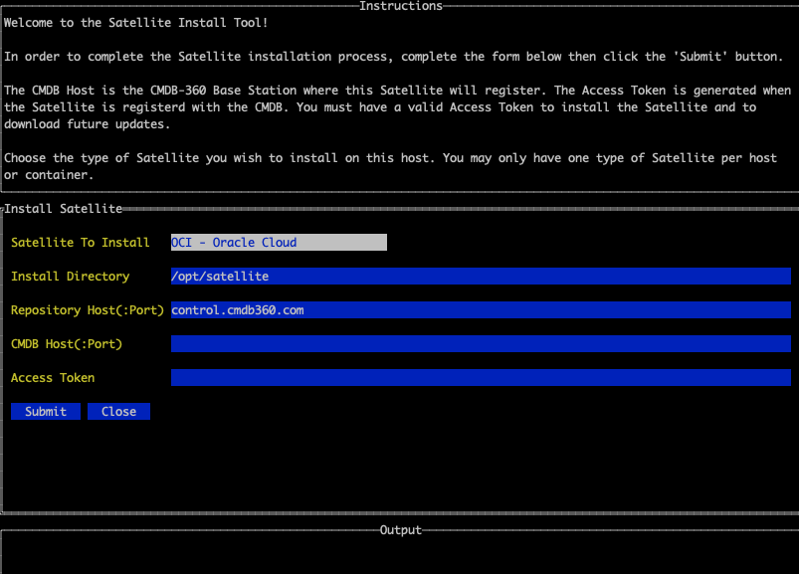The height and width of the screenshot is (574, 799).
Task: Click the 'Install Directory' label
Action: tap(71, 276)
